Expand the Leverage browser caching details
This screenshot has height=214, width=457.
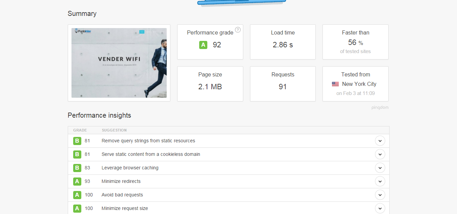pos(380,168)
